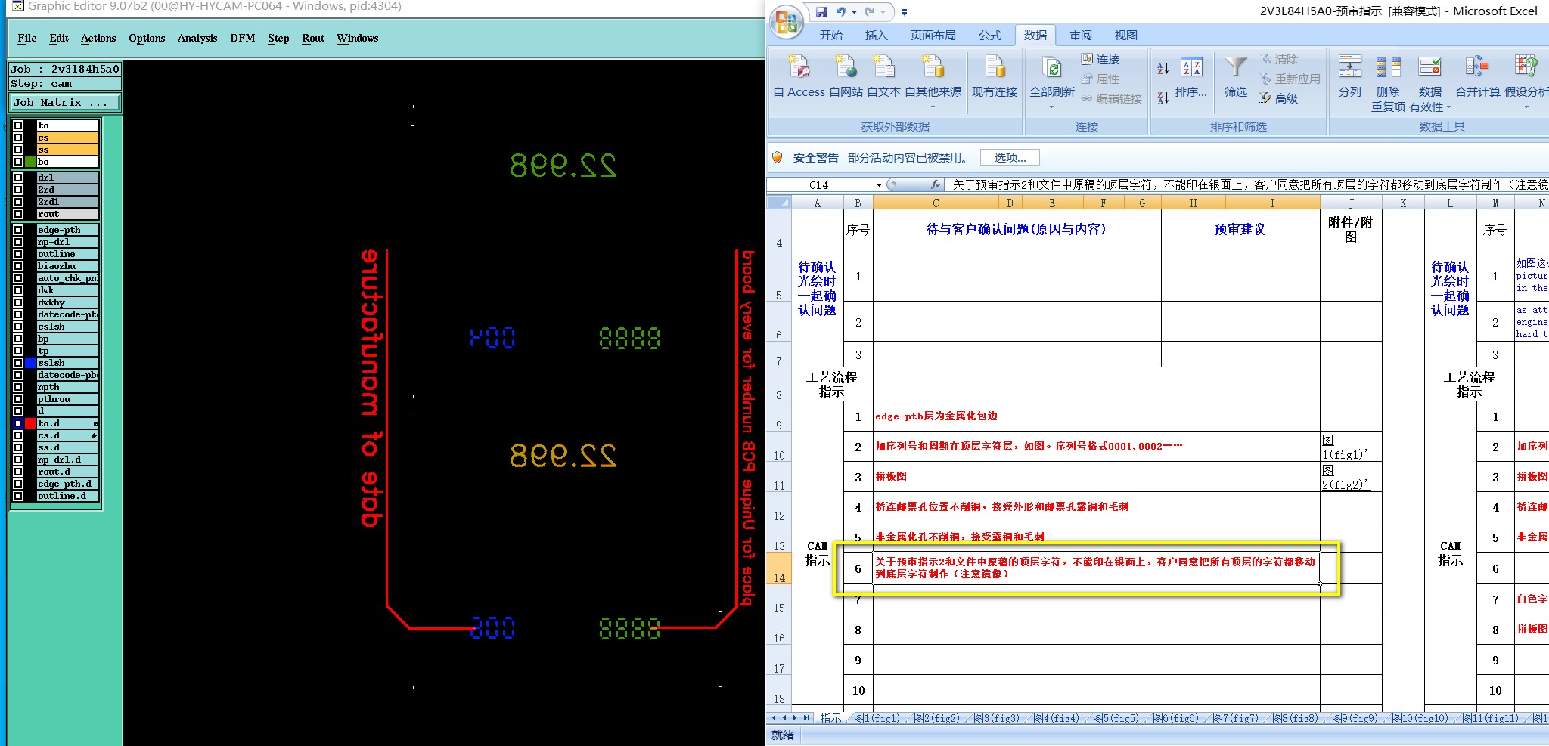The width and height of the screenshot is (1549, 746).
Task: Click the Job Matrix ... button
Action: (65, 102)
